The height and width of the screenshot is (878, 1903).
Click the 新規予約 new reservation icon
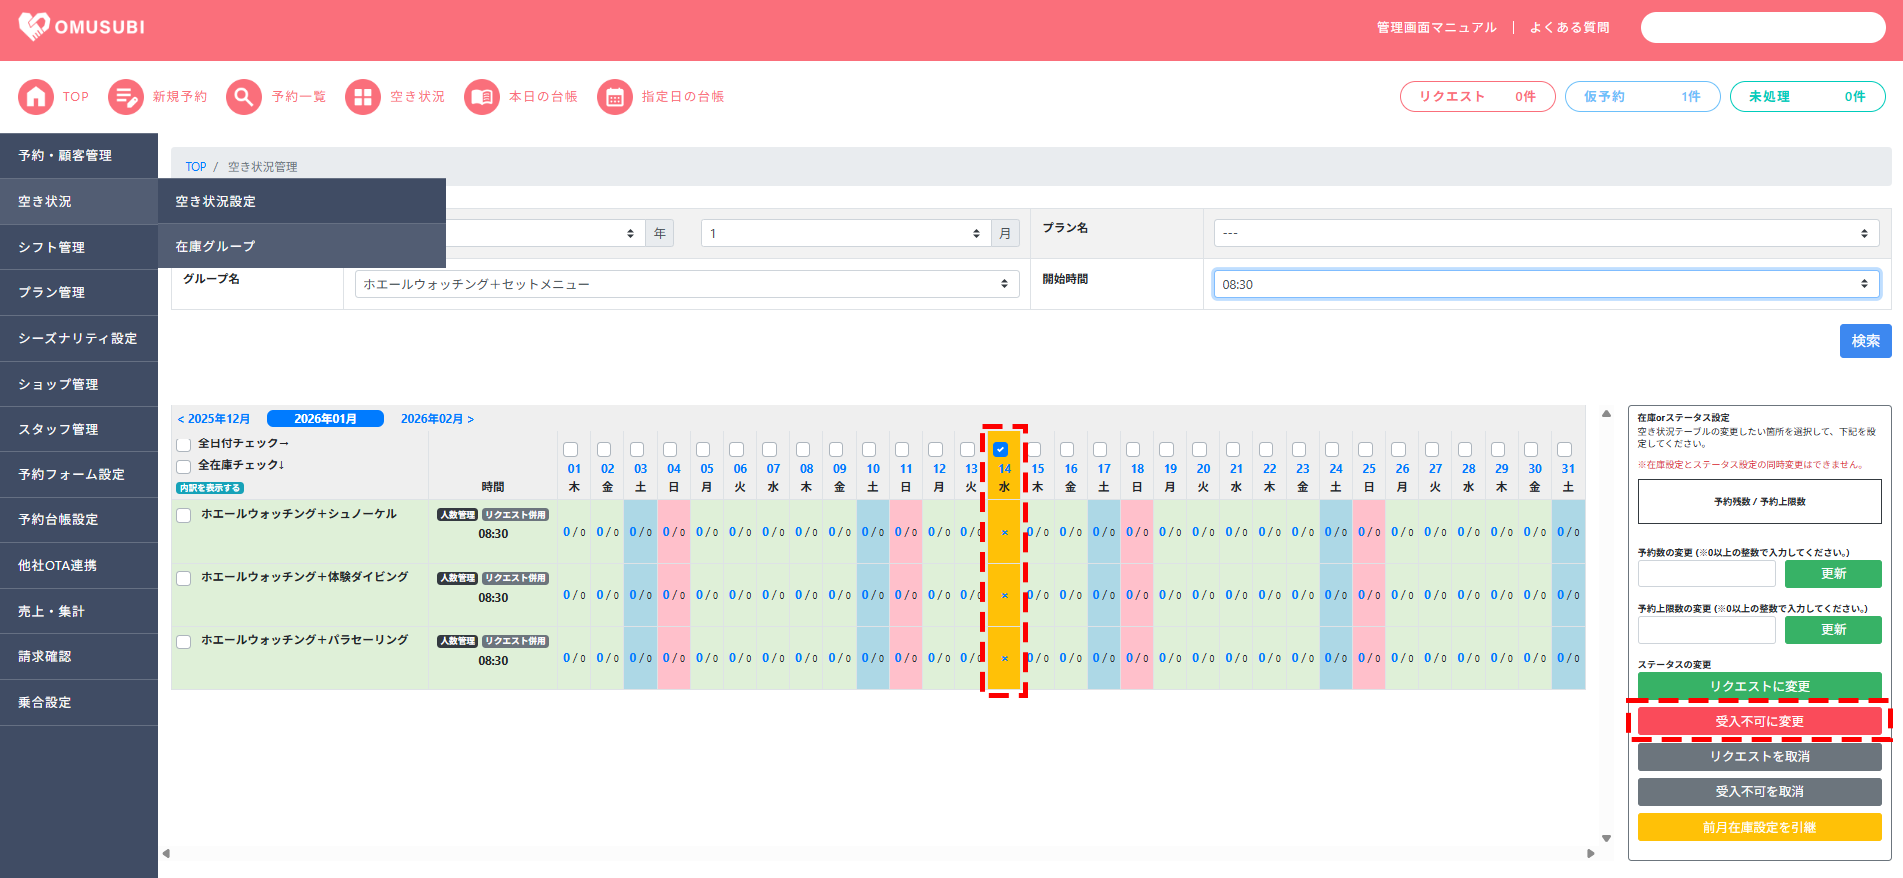click(x=126, y=97)
